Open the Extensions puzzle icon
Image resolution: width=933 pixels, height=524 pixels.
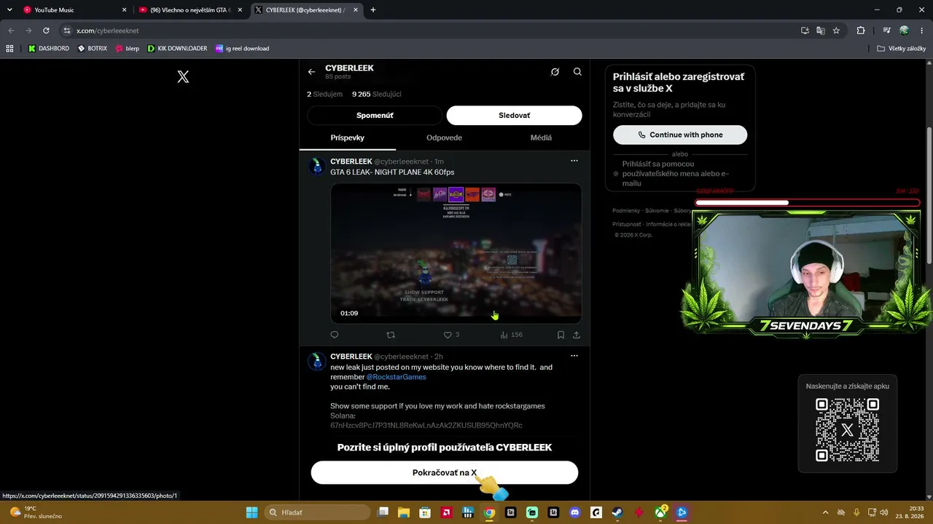point(861,31)
